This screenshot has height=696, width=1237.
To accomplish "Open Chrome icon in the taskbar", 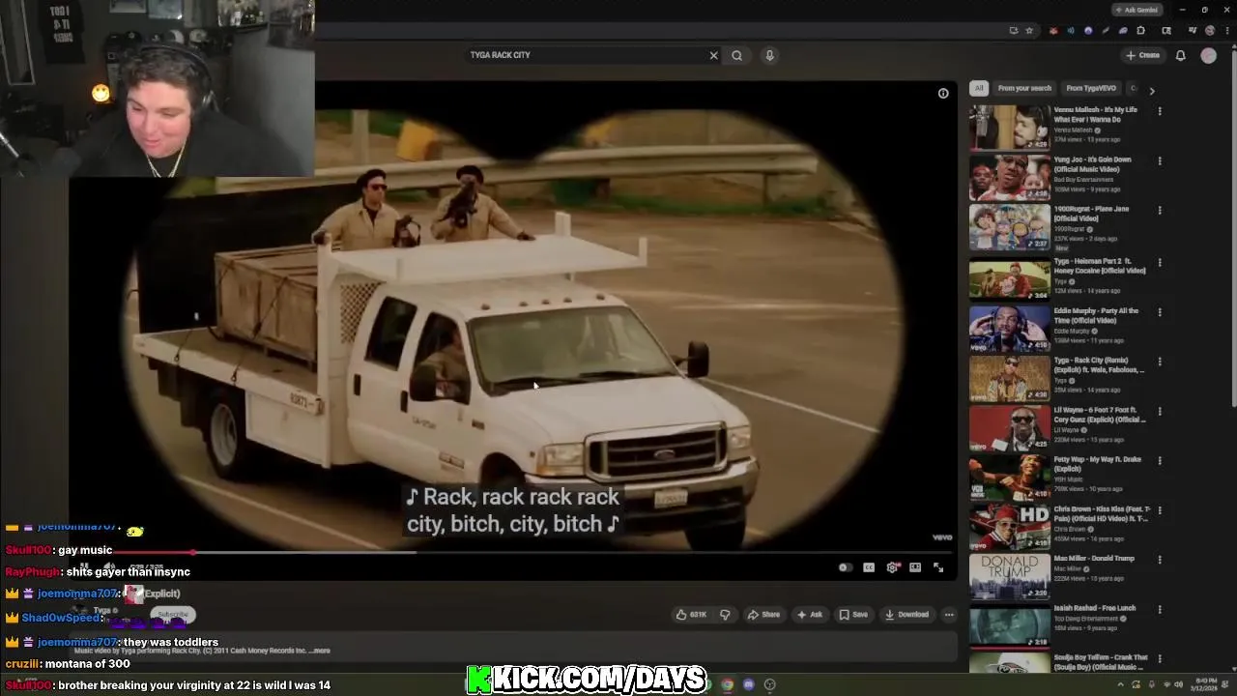I will tap(727, 684).
